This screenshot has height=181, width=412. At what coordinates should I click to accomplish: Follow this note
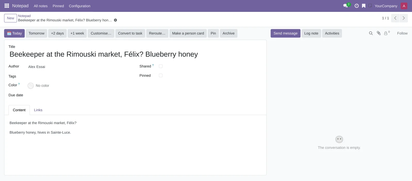tap(402, 33)
